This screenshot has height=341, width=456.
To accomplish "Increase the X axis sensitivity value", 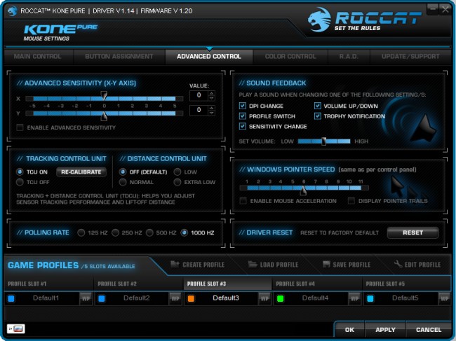I will point(213,92).
